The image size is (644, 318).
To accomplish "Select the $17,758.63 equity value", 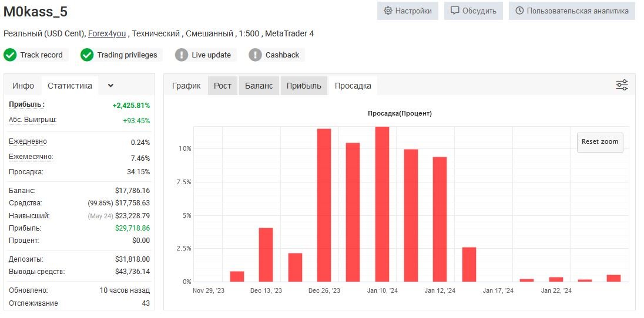I will click(132, 203).
